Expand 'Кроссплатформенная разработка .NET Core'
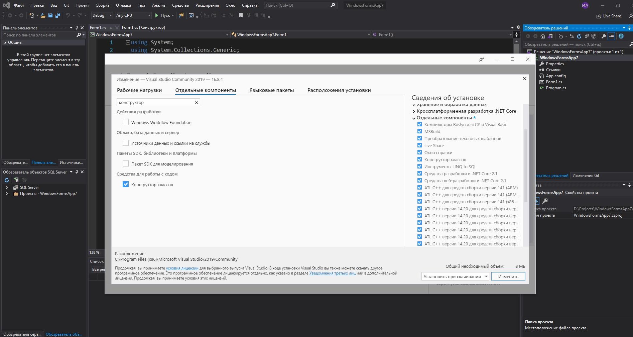633x337 pixels. click(x=414, y=111)
